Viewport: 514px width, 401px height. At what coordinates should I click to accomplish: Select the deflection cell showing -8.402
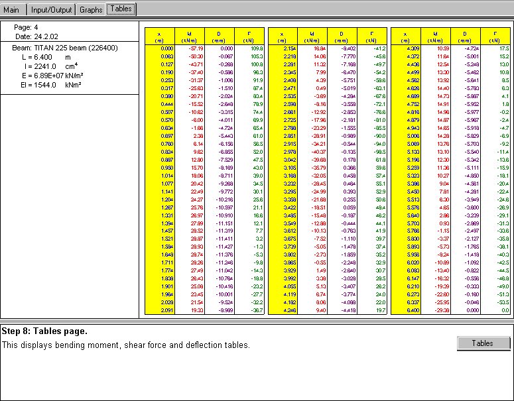point(347,49)
